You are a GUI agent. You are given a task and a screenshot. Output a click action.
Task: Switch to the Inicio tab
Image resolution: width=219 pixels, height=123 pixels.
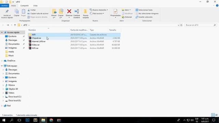point(13,5)
